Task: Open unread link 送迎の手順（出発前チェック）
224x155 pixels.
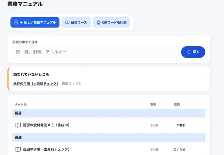Action: [36, 84]
